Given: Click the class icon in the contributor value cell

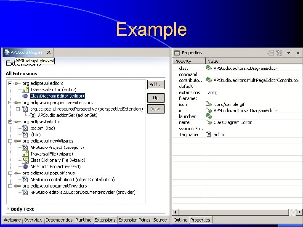Looking at the screenshot, I should point(209,80).
